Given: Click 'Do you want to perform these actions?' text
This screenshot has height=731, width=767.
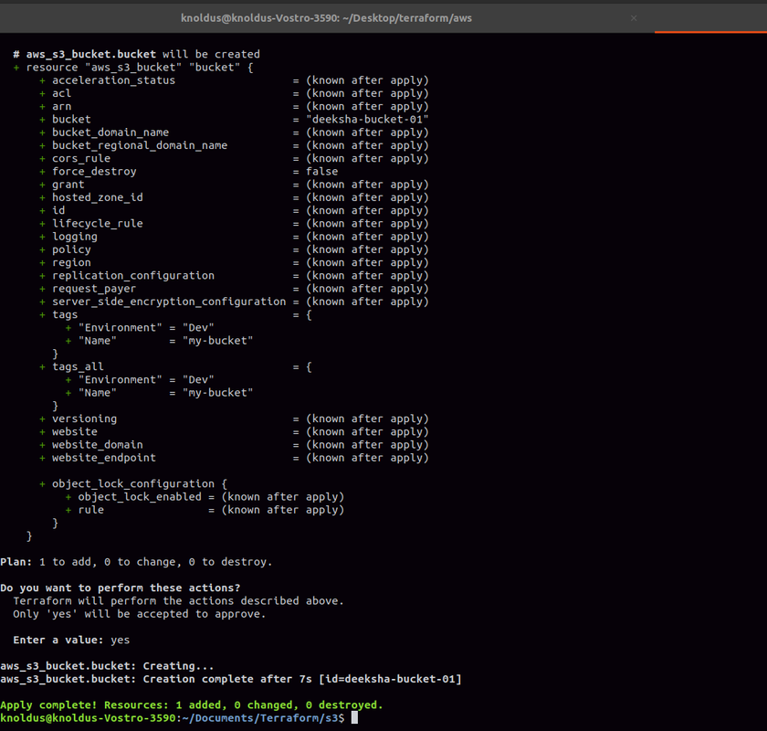Looking at the screenshot, I should click(x=121, y=588).
